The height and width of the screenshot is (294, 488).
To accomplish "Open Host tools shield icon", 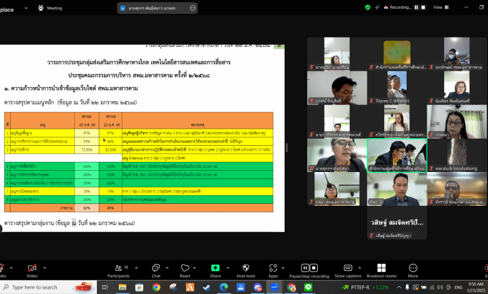I will pos(246,267).
